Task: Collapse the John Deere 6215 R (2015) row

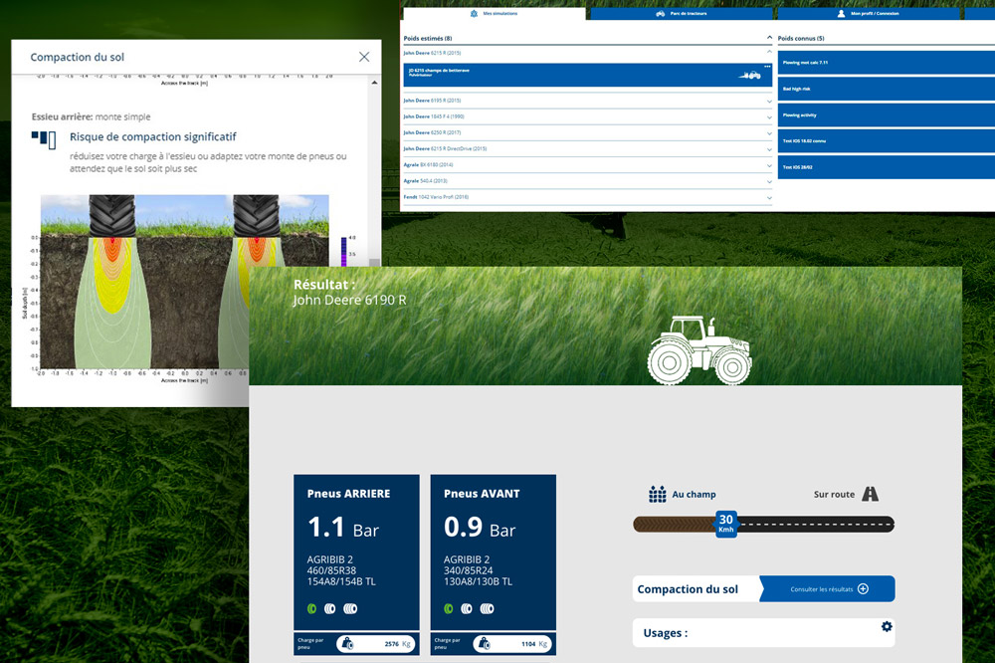Action: [769, 53]
